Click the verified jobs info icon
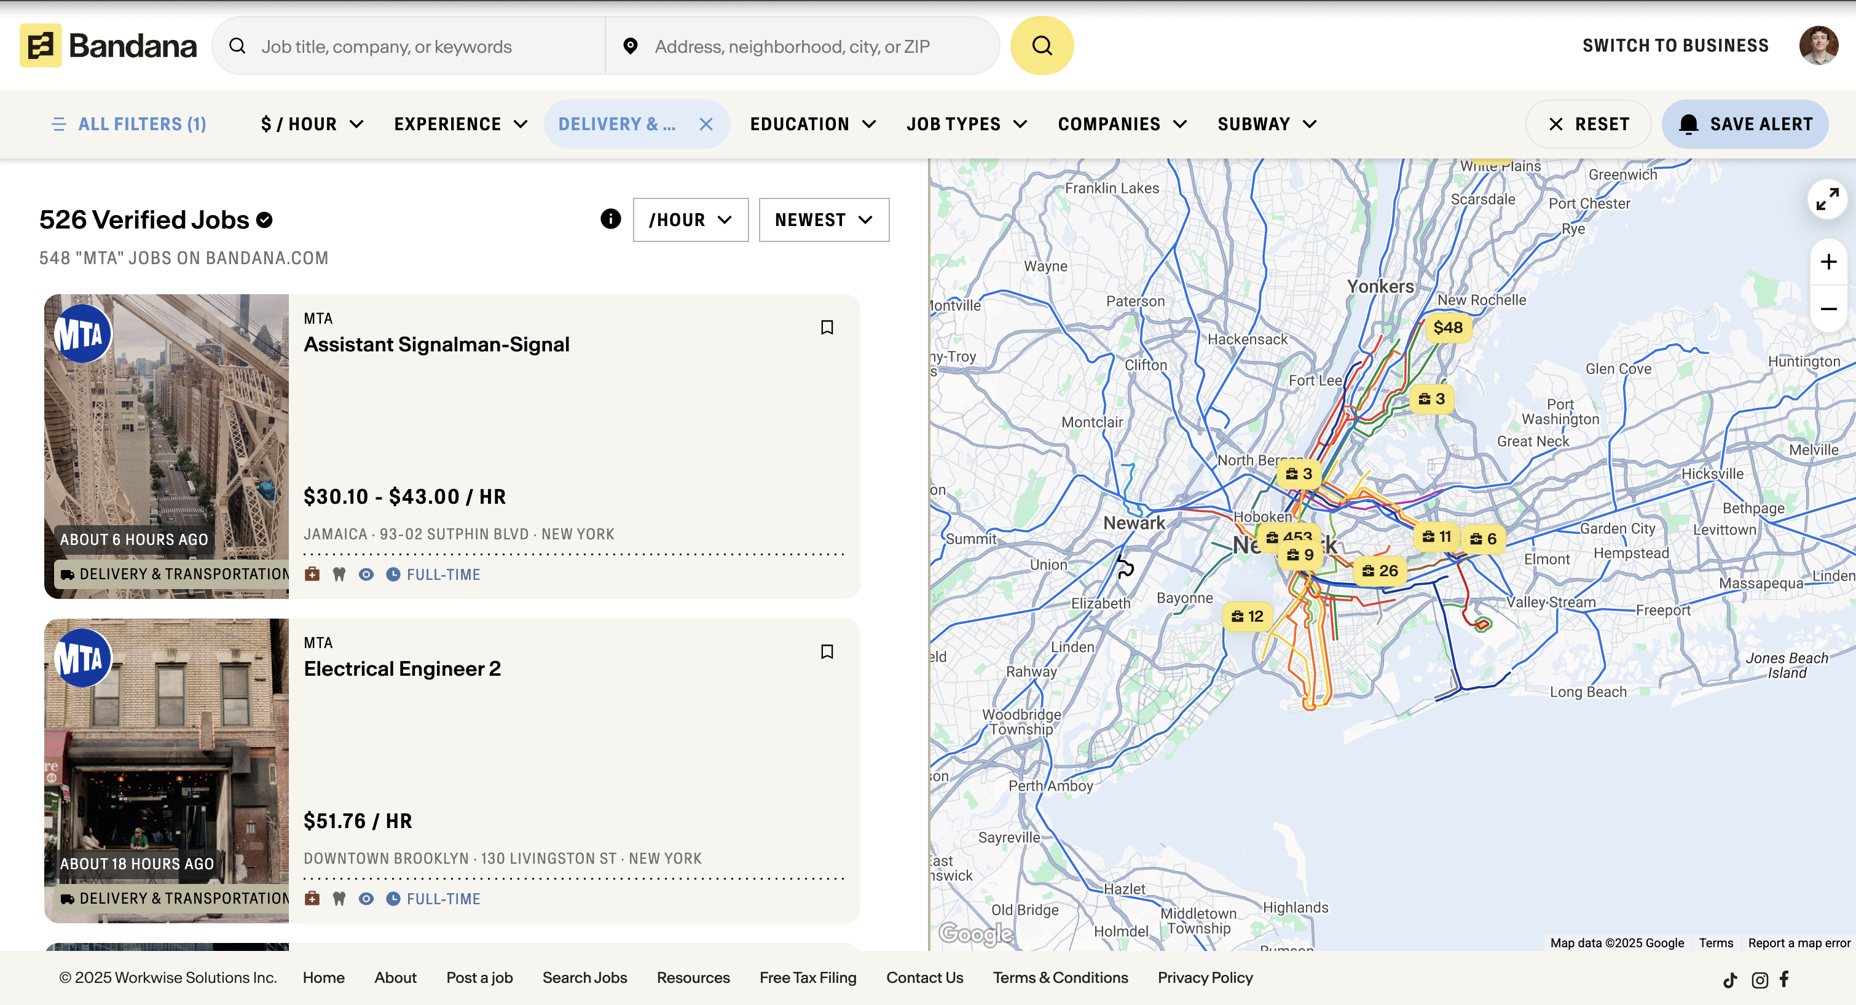 [x=610, y=219]
